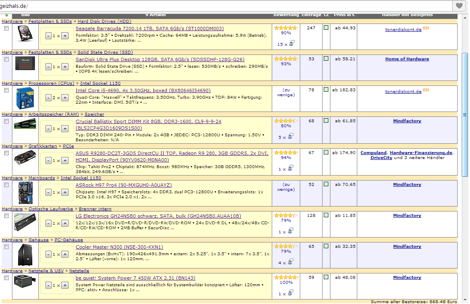Click scrollbar down arrow at bottom right
The width and height of the screenshot is (470, 304).
[x=465, y=300]
